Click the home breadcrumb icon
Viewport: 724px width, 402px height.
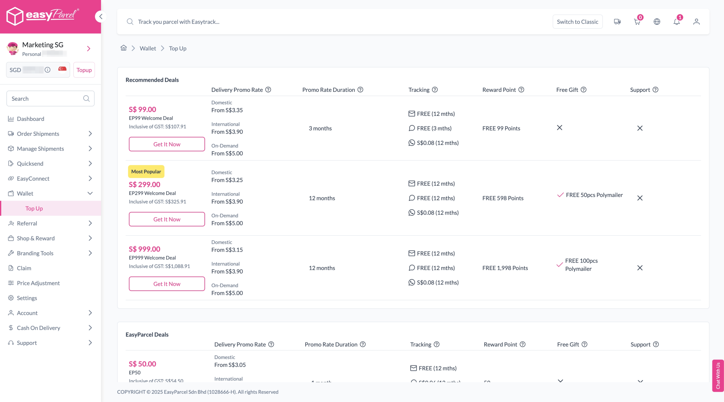(124, 48)
